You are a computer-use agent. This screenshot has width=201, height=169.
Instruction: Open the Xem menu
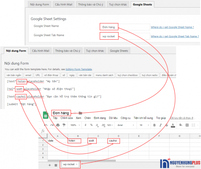[78, 118]
